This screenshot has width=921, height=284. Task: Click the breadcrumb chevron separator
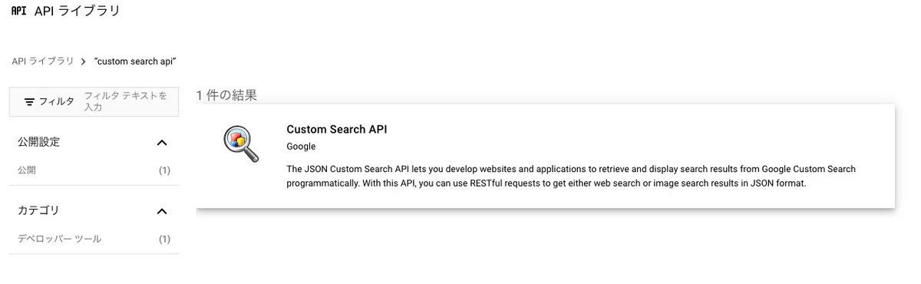tap(83, 61)
